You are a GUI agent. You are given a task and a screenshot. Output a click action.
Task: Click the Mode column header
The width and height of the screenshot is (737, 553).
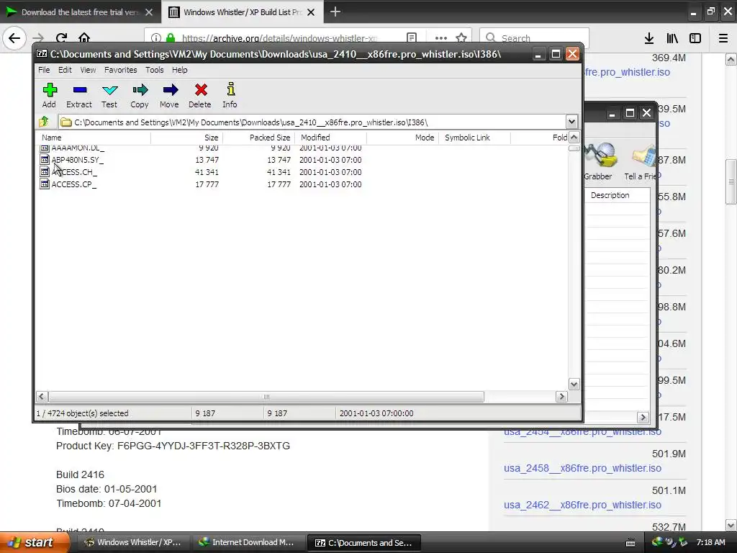click(x=402, y=138)
